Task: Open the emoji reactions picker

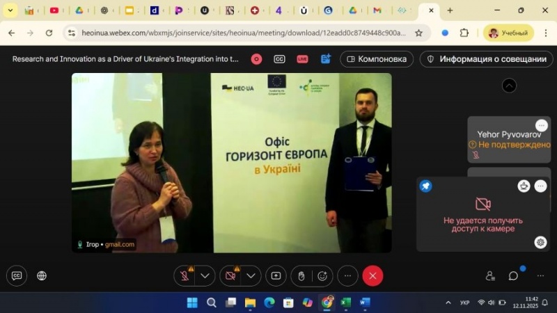Action: pyautogui.click(x=322, y=275)
